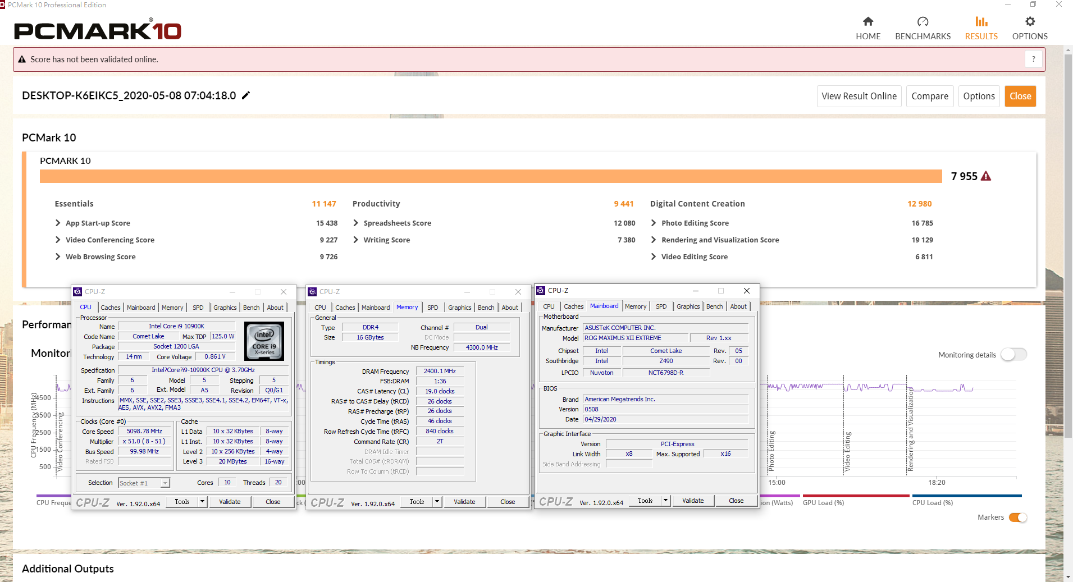Screen dimensions: 1073x582
Task: Open About tab in CPU-Z Mainboard window
Action: click(x=738, y=306)
